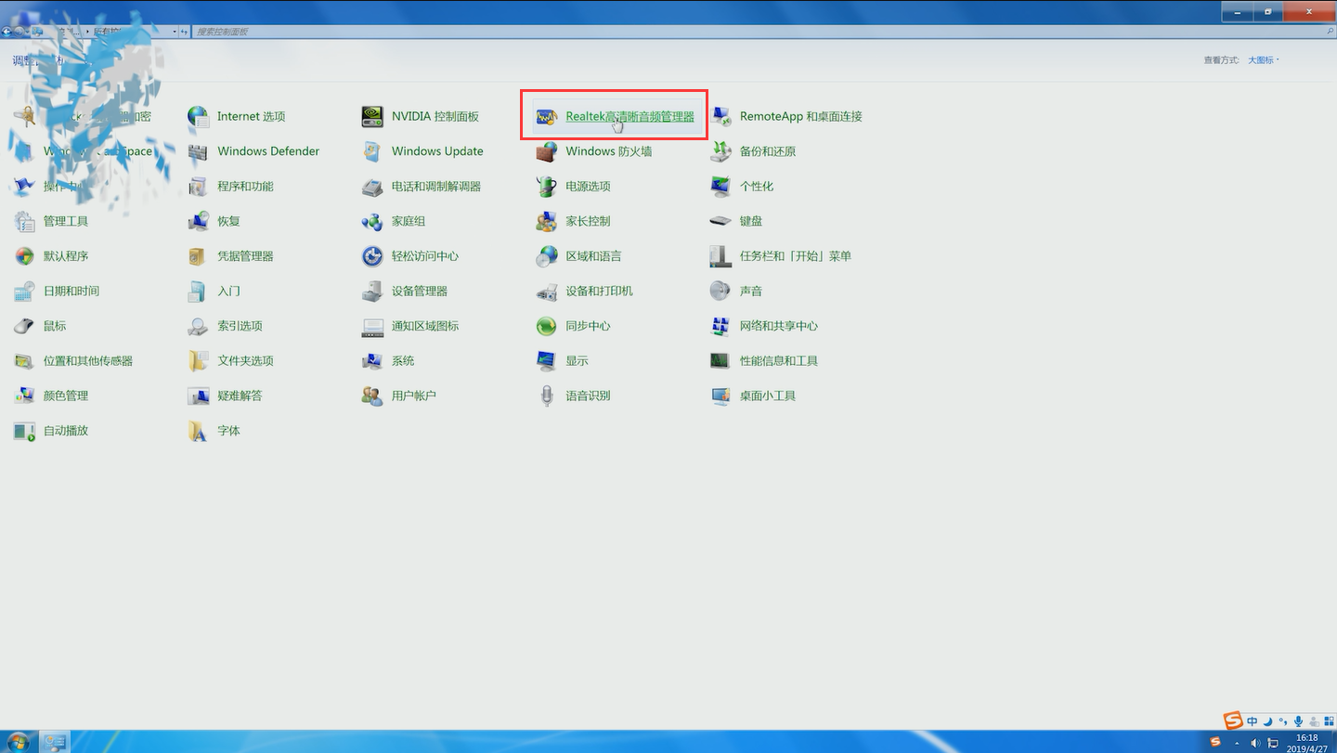Image resolution: width=1337 pixels, height=753 pixels.
Task: Open 设备和打印机
Action: pyautogui.click(x=585, y=292)
